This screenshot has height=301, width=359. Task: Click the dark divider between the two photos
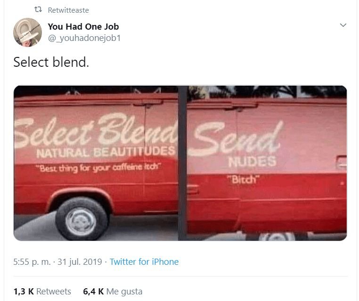click(x=182, y=163)
